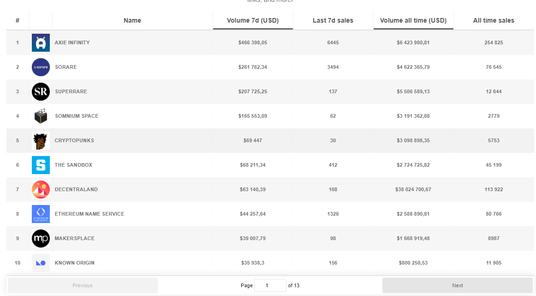Select the 6445 last 7d sales cell
This screenshot has width=536, height=296.
pos(333,42)
